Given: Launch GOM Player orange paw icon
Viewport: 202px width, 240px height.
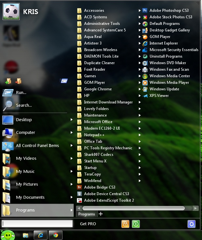Looking at the screenshot, I should 145,37.
